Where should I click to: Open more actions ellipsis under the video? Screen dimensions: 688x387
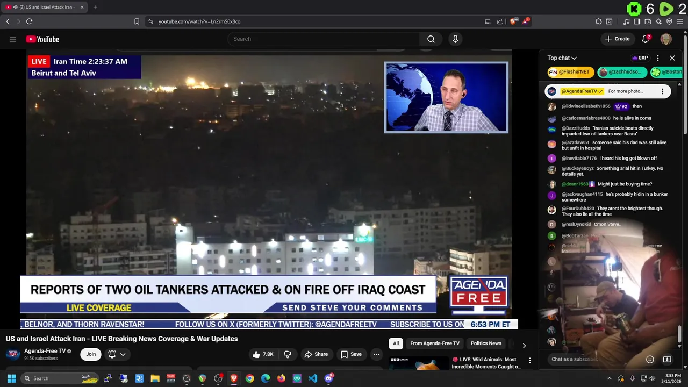[x=376, y=354]
